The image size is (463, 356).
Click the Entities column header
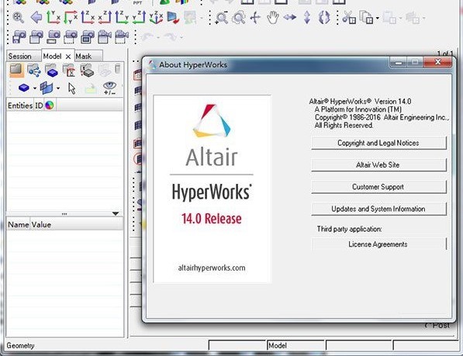[x=20, y=105]
